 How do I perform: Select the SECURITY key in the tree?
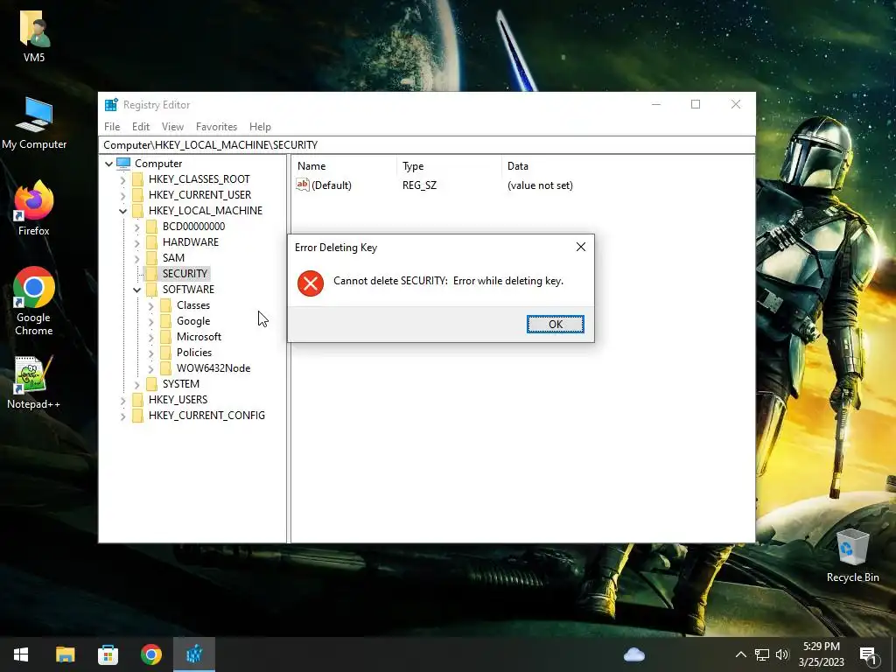click(x=185, y=274)
